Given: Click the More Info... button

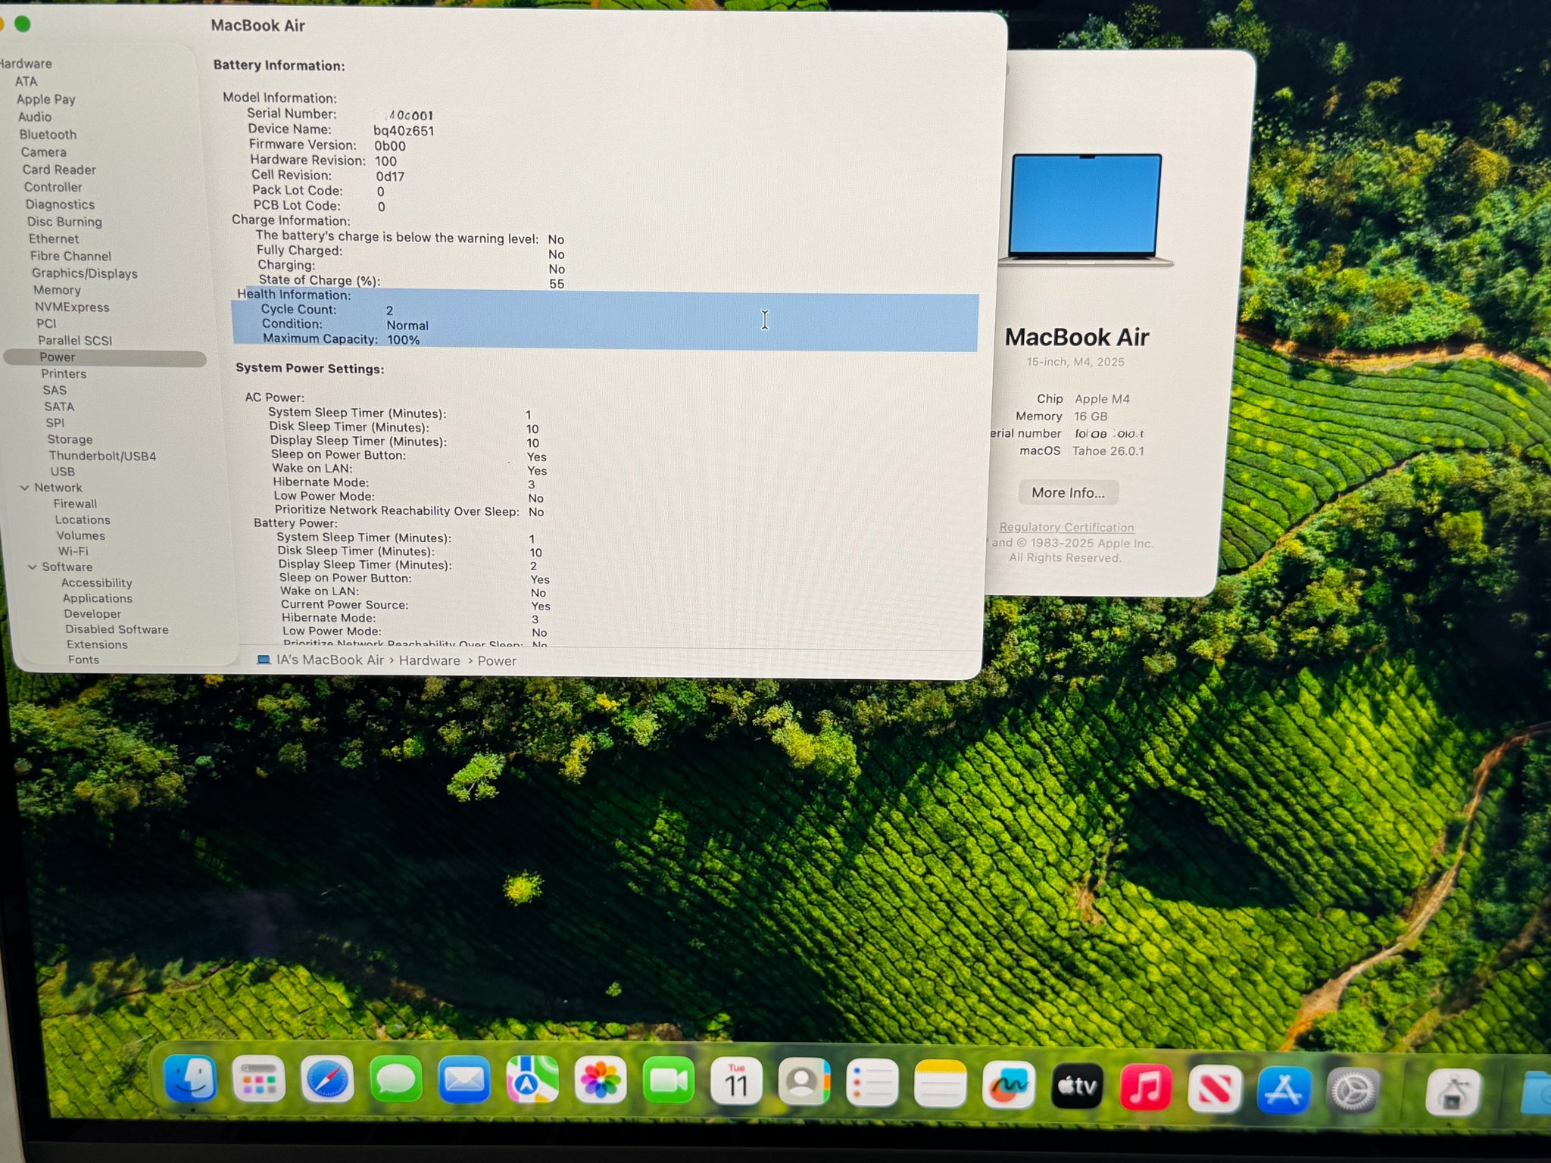Looking at the screenshot, I should 1068,493.
